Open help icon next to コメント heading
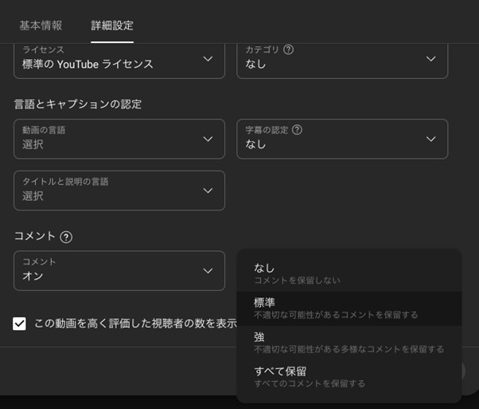The height and width of the screenshot is (409, 479). tap(66, 237)
